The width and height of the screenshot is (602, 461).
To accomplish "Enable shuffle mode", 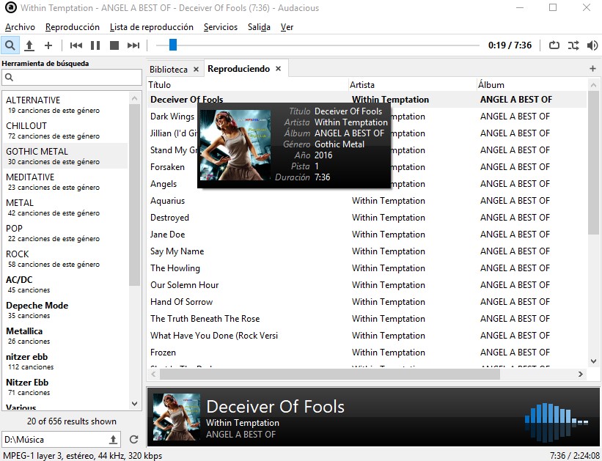I will coord(573,45).
